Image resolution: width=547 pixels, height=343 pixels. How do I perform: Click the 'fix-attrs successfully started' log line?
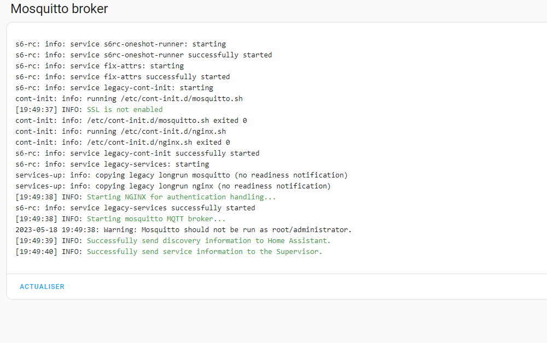tap(123, 77)
